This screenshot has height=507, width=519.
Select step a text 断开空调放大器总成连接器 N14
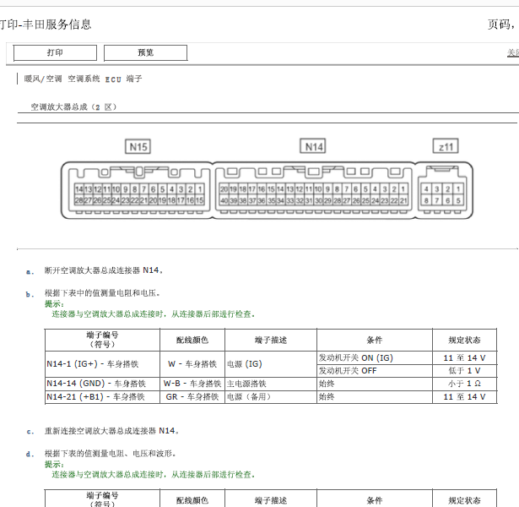104,270
